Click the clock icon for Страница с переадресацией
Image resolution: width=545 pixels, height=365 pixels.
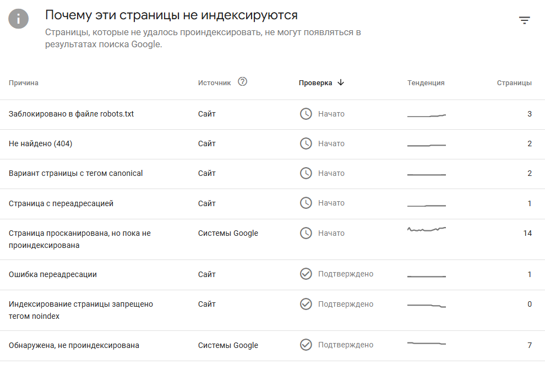(306, 203)
